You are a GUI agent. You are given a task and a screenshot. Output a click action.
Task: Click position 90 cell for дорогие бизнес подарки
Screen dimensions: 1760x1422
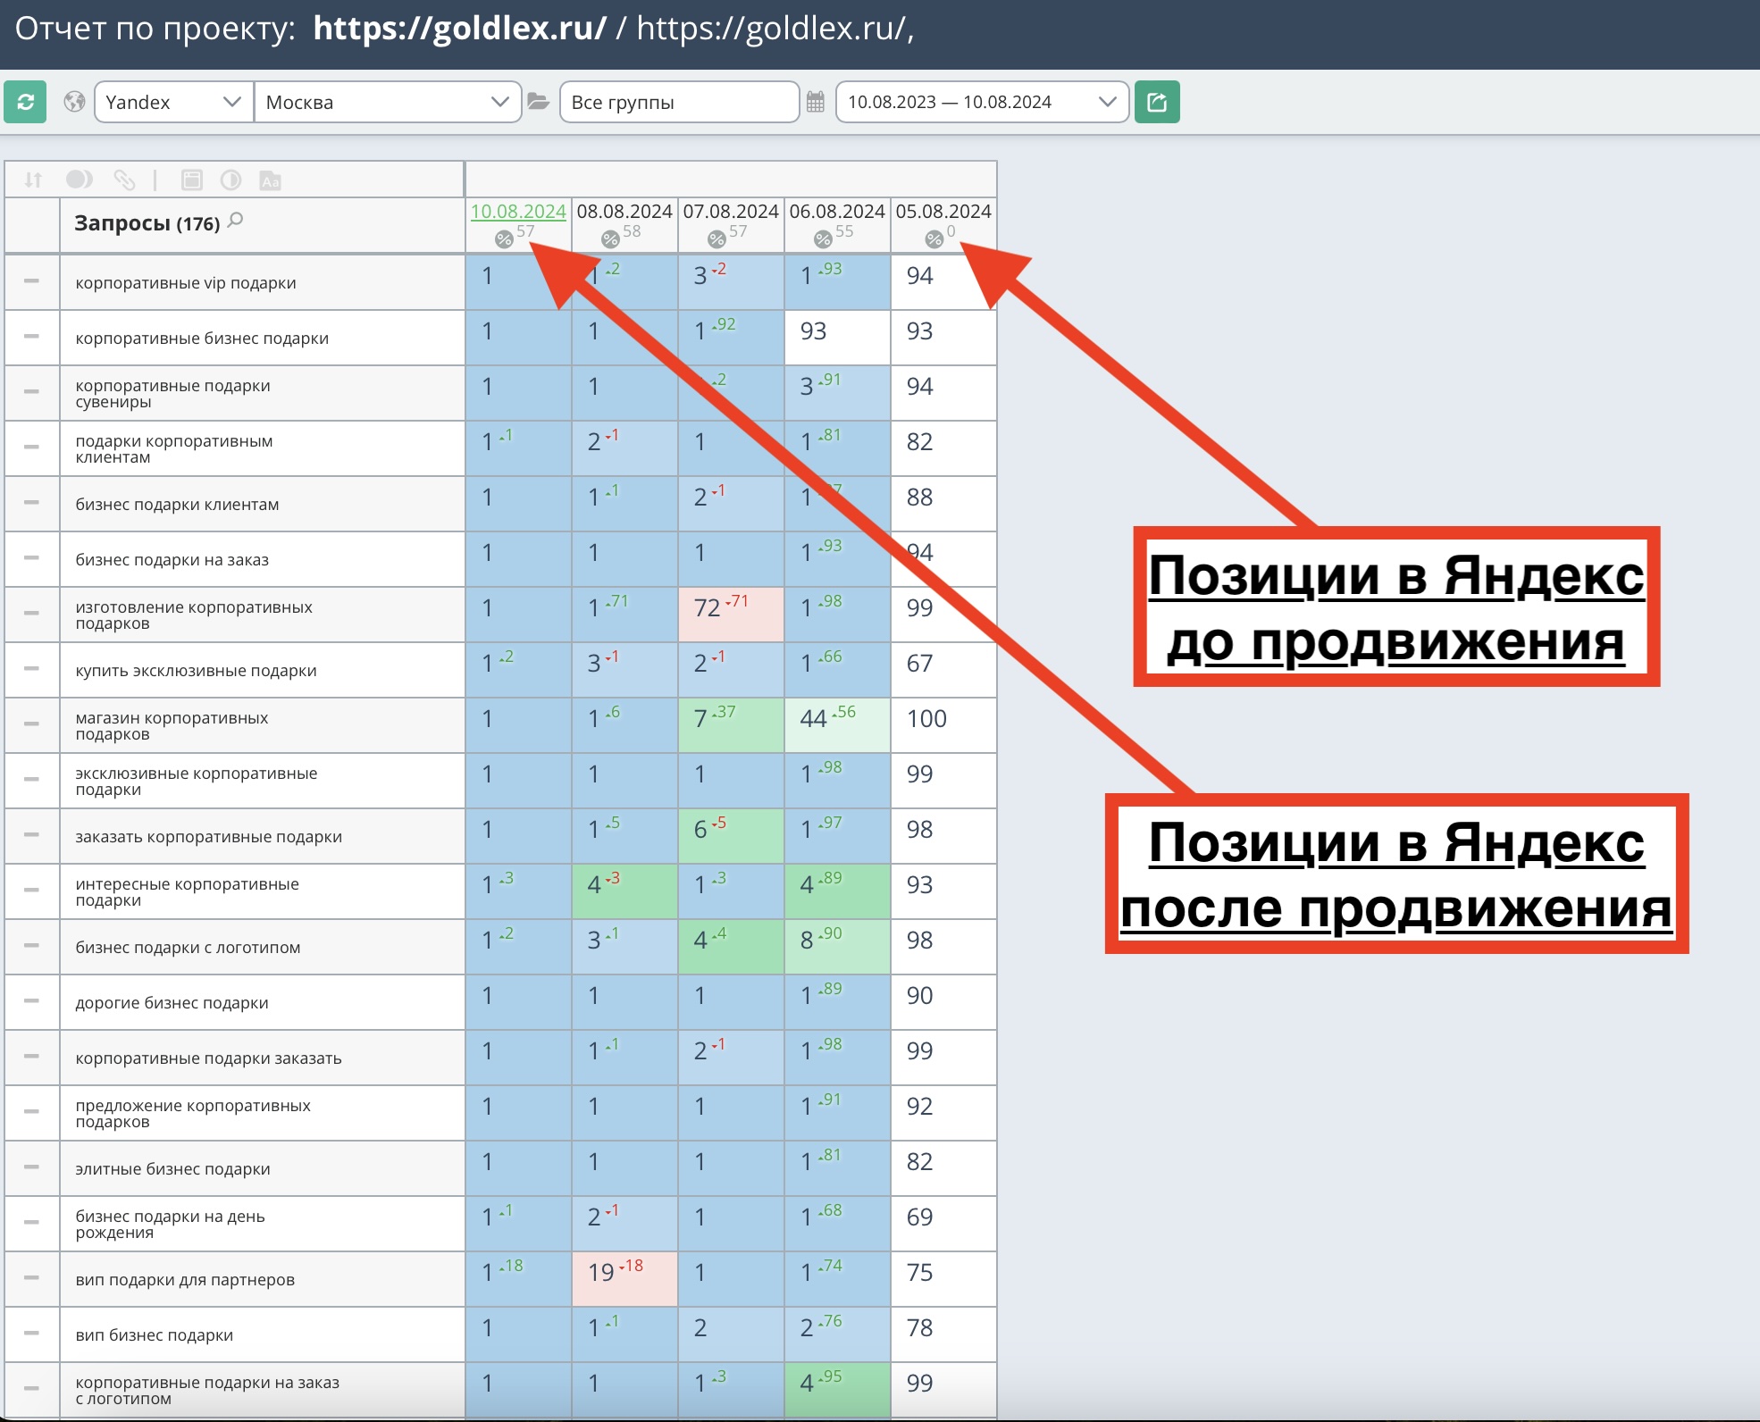tap(943, 1002)
